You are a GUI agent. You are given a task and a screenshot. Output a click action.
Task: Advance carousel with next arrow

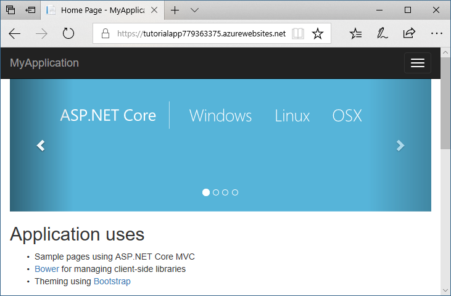(x=400, y=146)
